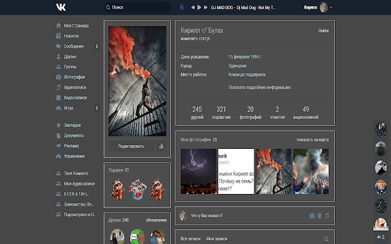Skip to next track in header player
Screen dimensions: 391x244
[205, 7]
